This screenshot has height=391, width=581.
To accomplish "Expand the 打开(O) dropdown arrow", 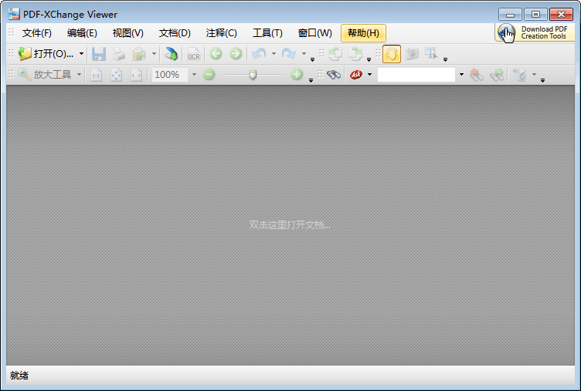I will 81,54.
